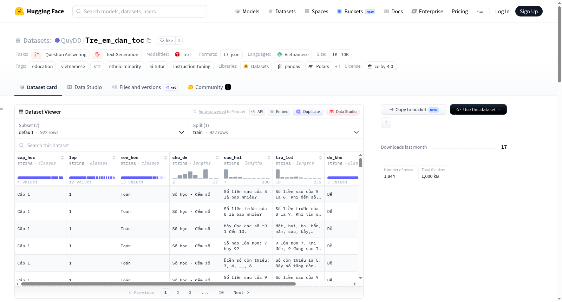This screenshot has height=302, width=562.
Task: Select the json format tag
Action: coord(231,54)
